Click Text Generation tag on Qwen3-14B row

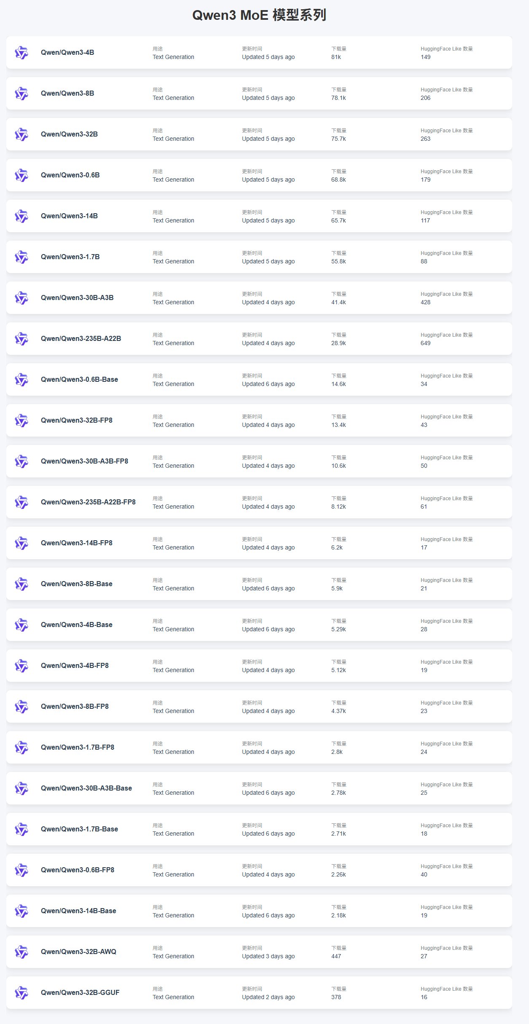tap(173, 220)
